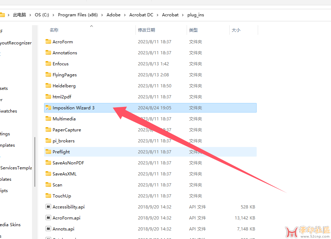Click the Scan folder icon
The image size is (331, 239).
[48, 185]
